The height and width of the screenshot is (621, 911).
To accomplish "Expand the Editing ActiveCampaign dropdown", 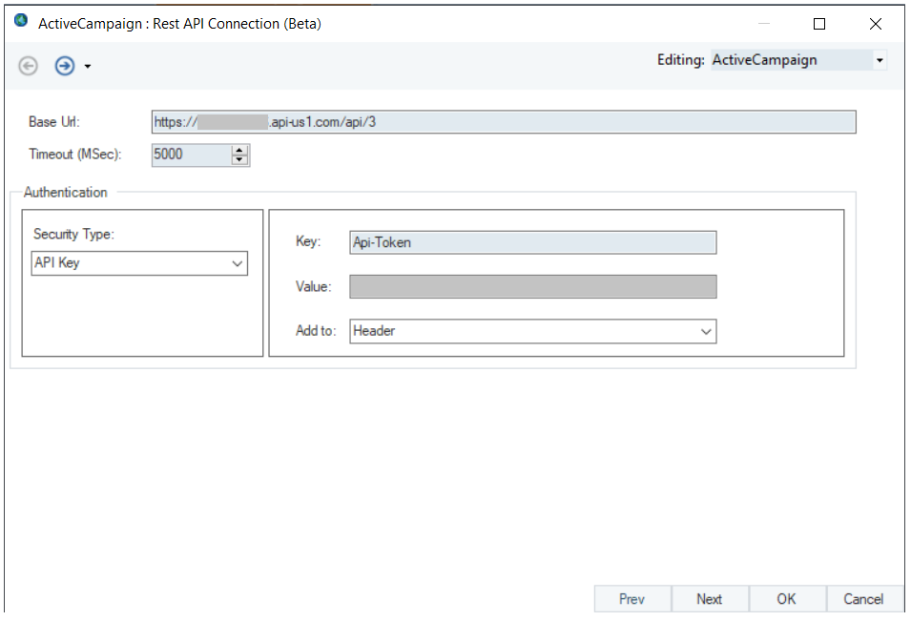I will [879, 60].
